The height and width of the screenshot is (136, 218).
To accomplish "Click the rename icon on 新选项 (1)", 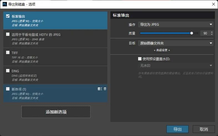I will tap(100, 89).
